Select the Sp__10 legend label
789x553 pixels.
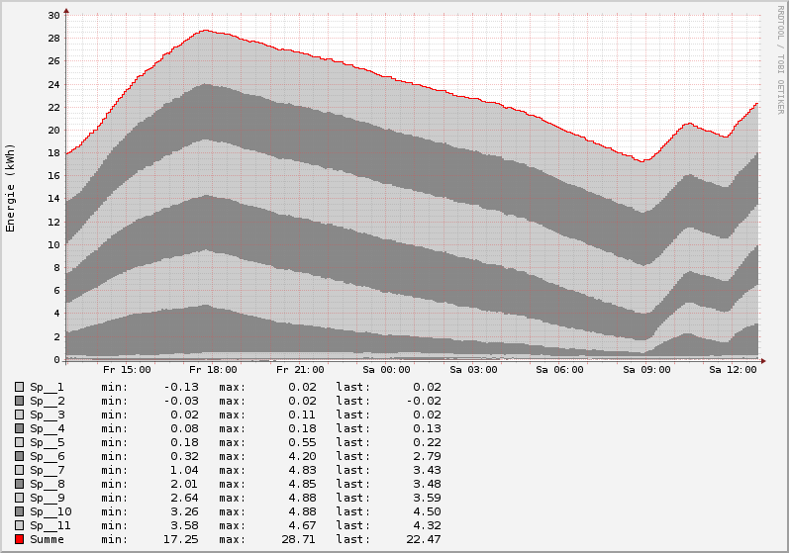50,511
